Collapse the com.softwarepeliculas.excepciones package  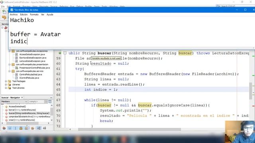pos(10,51)
